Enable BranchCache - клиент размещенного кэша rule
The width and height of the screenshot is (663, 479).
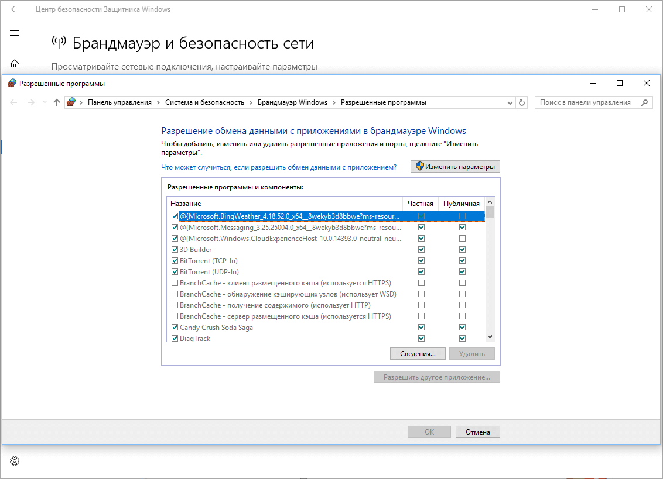point(175,282)
